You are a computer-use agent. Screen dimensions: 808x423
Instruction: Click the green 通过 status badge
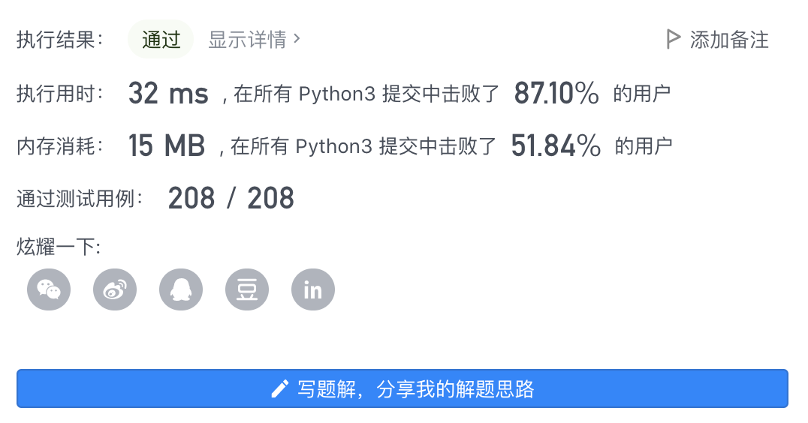coord(161,40)
